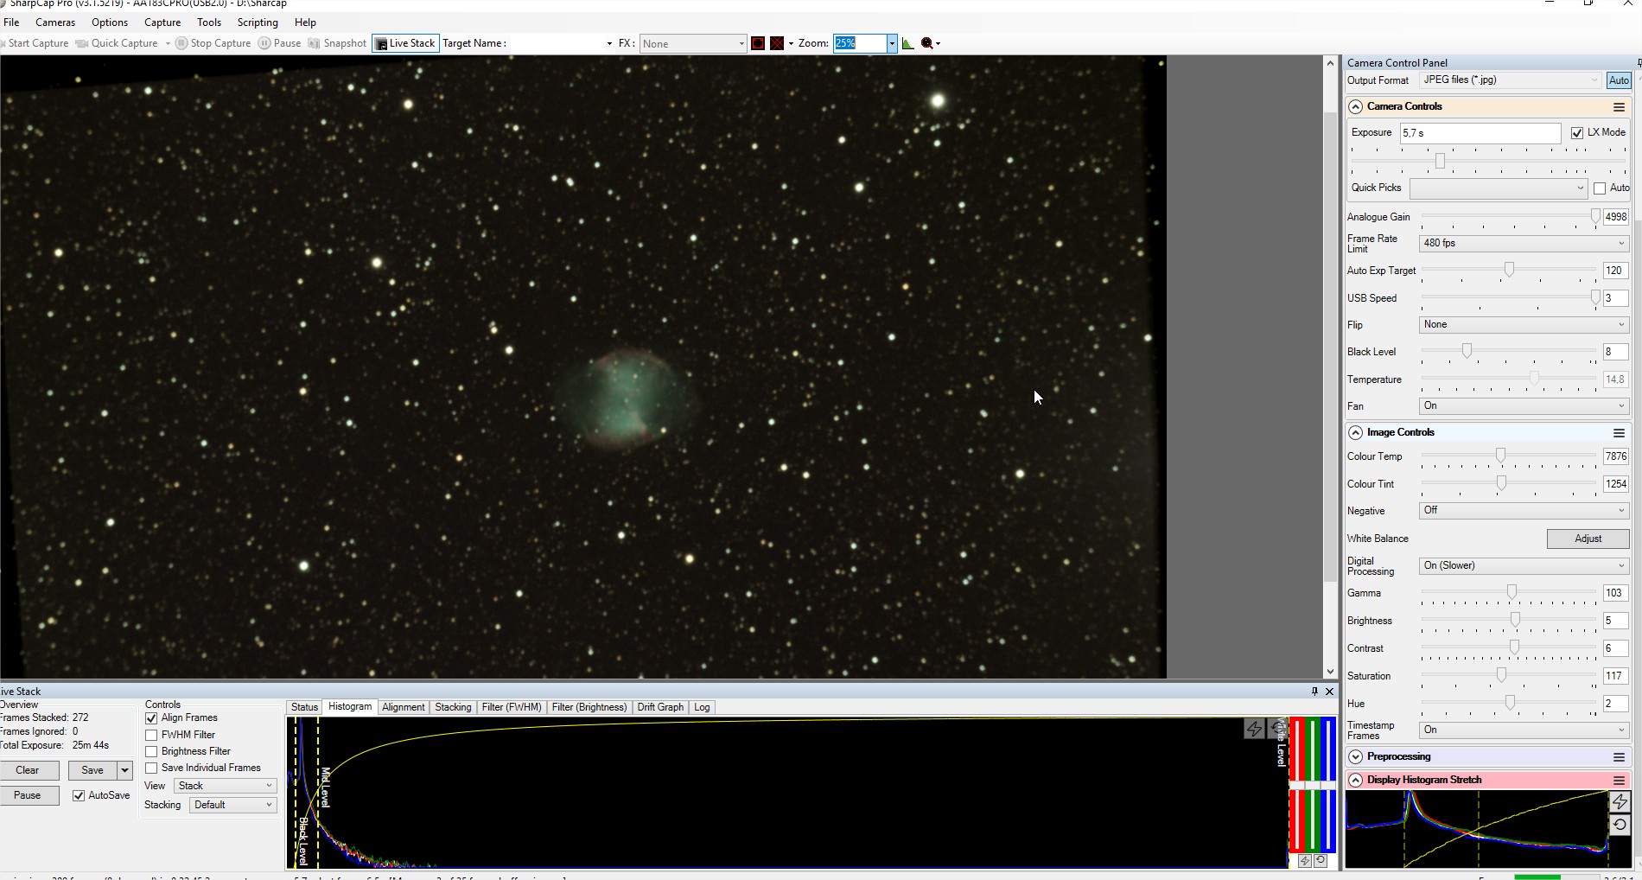This screenshot has width=1642, height=880.
Task: Open the Scripting menu
Action: [258, 22]
